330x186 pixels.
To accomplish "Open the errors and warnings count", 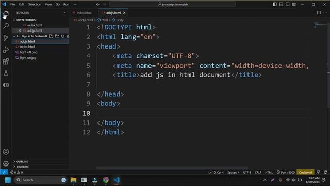I will [x=16, y=172].
